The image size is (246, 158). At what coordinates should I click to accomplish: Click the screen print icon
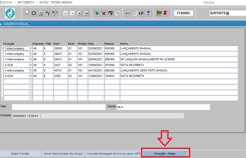pyautogui.click(x=34, y=13)
